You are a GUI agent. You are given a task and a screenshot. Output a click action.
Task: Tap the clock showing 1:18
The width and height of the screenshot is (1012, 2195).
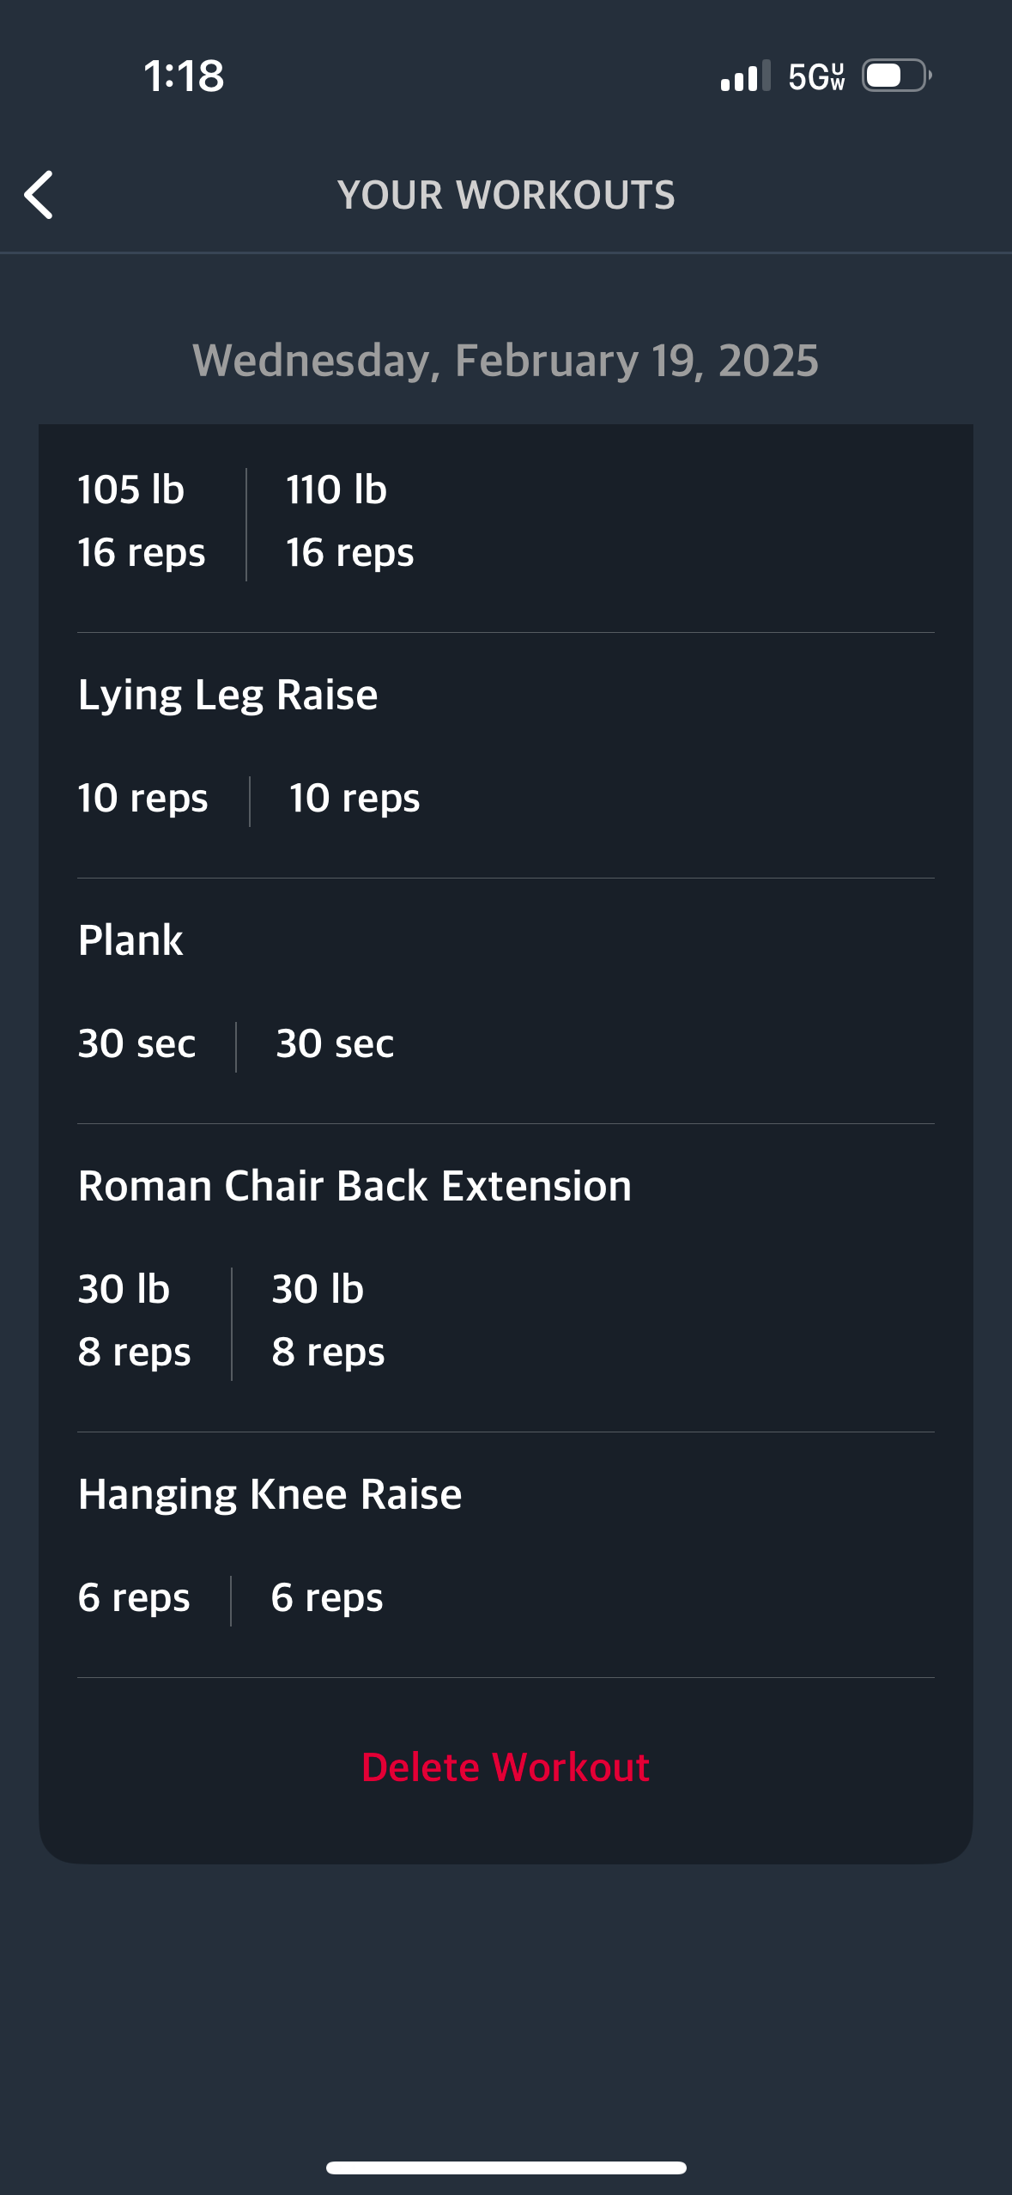coord(184,76)
